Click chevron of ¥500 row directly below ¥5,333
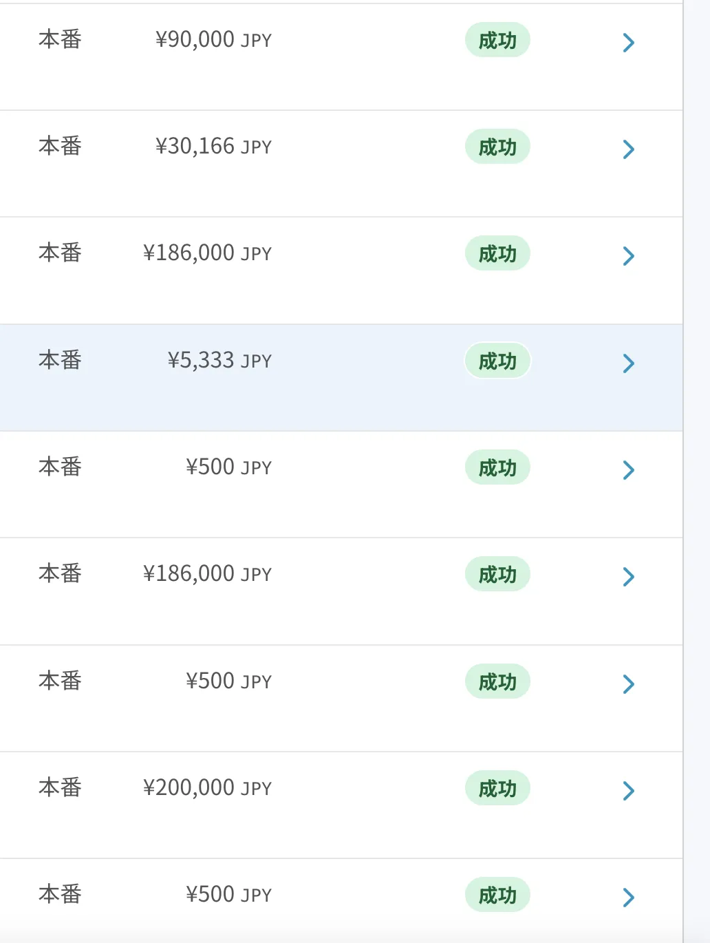 pos(628,470)
